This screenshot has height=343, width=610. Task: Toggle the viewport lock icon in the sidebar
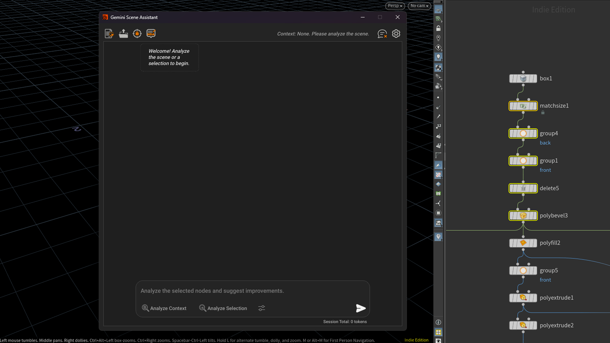pyautogui.click(x=438, y=28)
